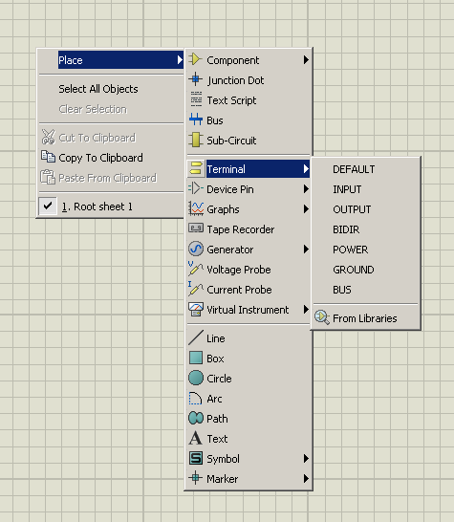This screenshot has height=522, width=454.
Task: Pick the INPUT terminal option
Action: 347,189
